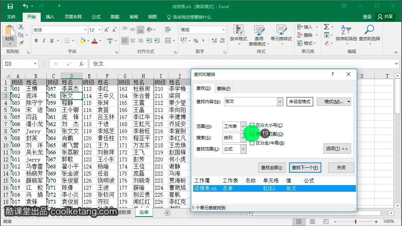Select the 名单 sheet tab

(144, 212)
